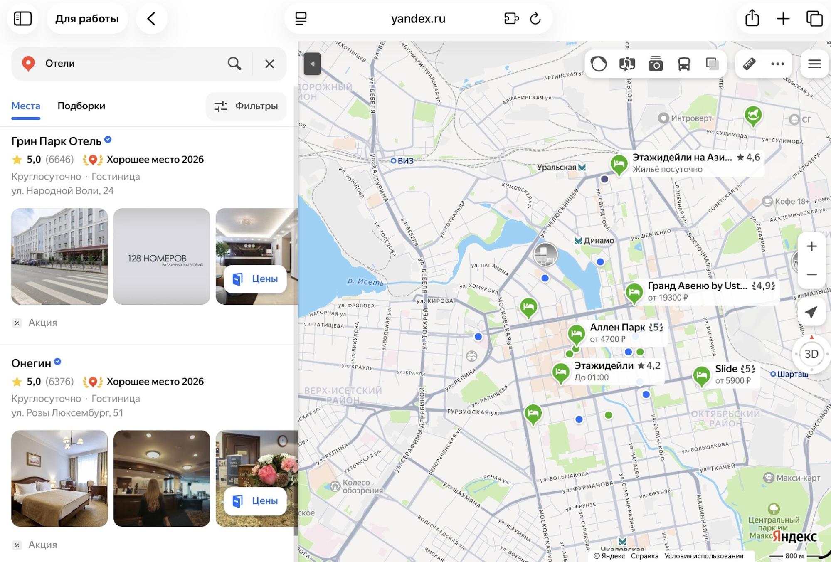
Task: Select the Места tab
Action: pyautogui.click(x=26, y=106)
